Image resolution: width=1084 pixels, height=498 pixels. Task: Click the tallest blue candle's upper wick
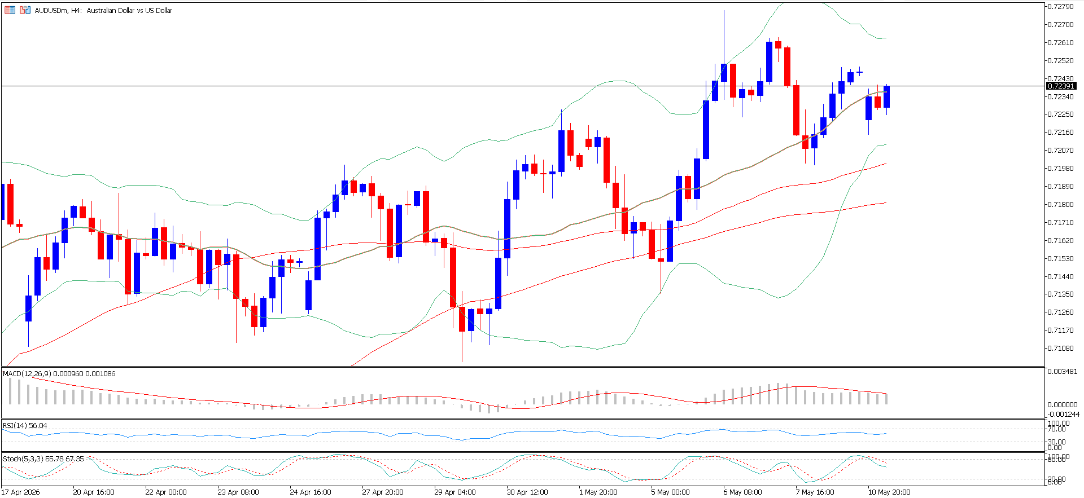pyautogui.click(x=724, y=37)
